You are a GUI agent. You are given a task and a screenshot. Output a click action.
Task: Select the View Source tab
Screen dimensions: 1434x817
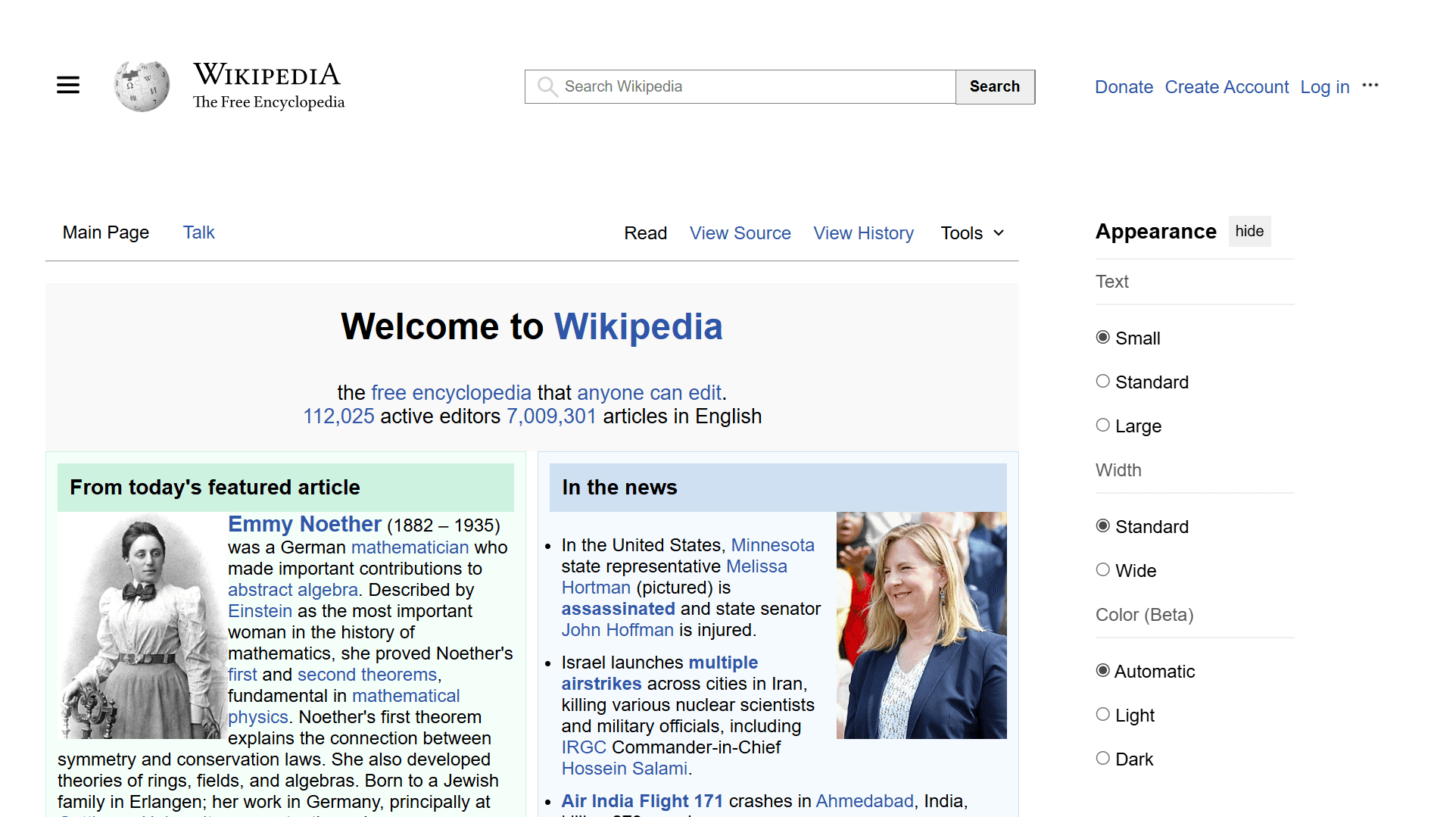coord(740,232)
